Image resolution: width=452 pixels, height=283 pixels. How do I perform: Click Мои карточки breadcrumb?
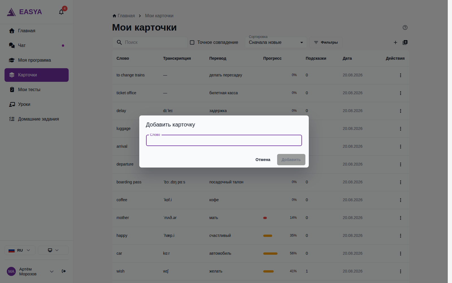click(x=159, y=16)
